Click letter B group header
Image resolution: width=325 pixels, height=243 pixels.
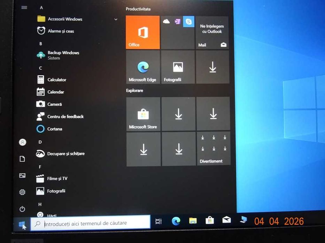41,44
